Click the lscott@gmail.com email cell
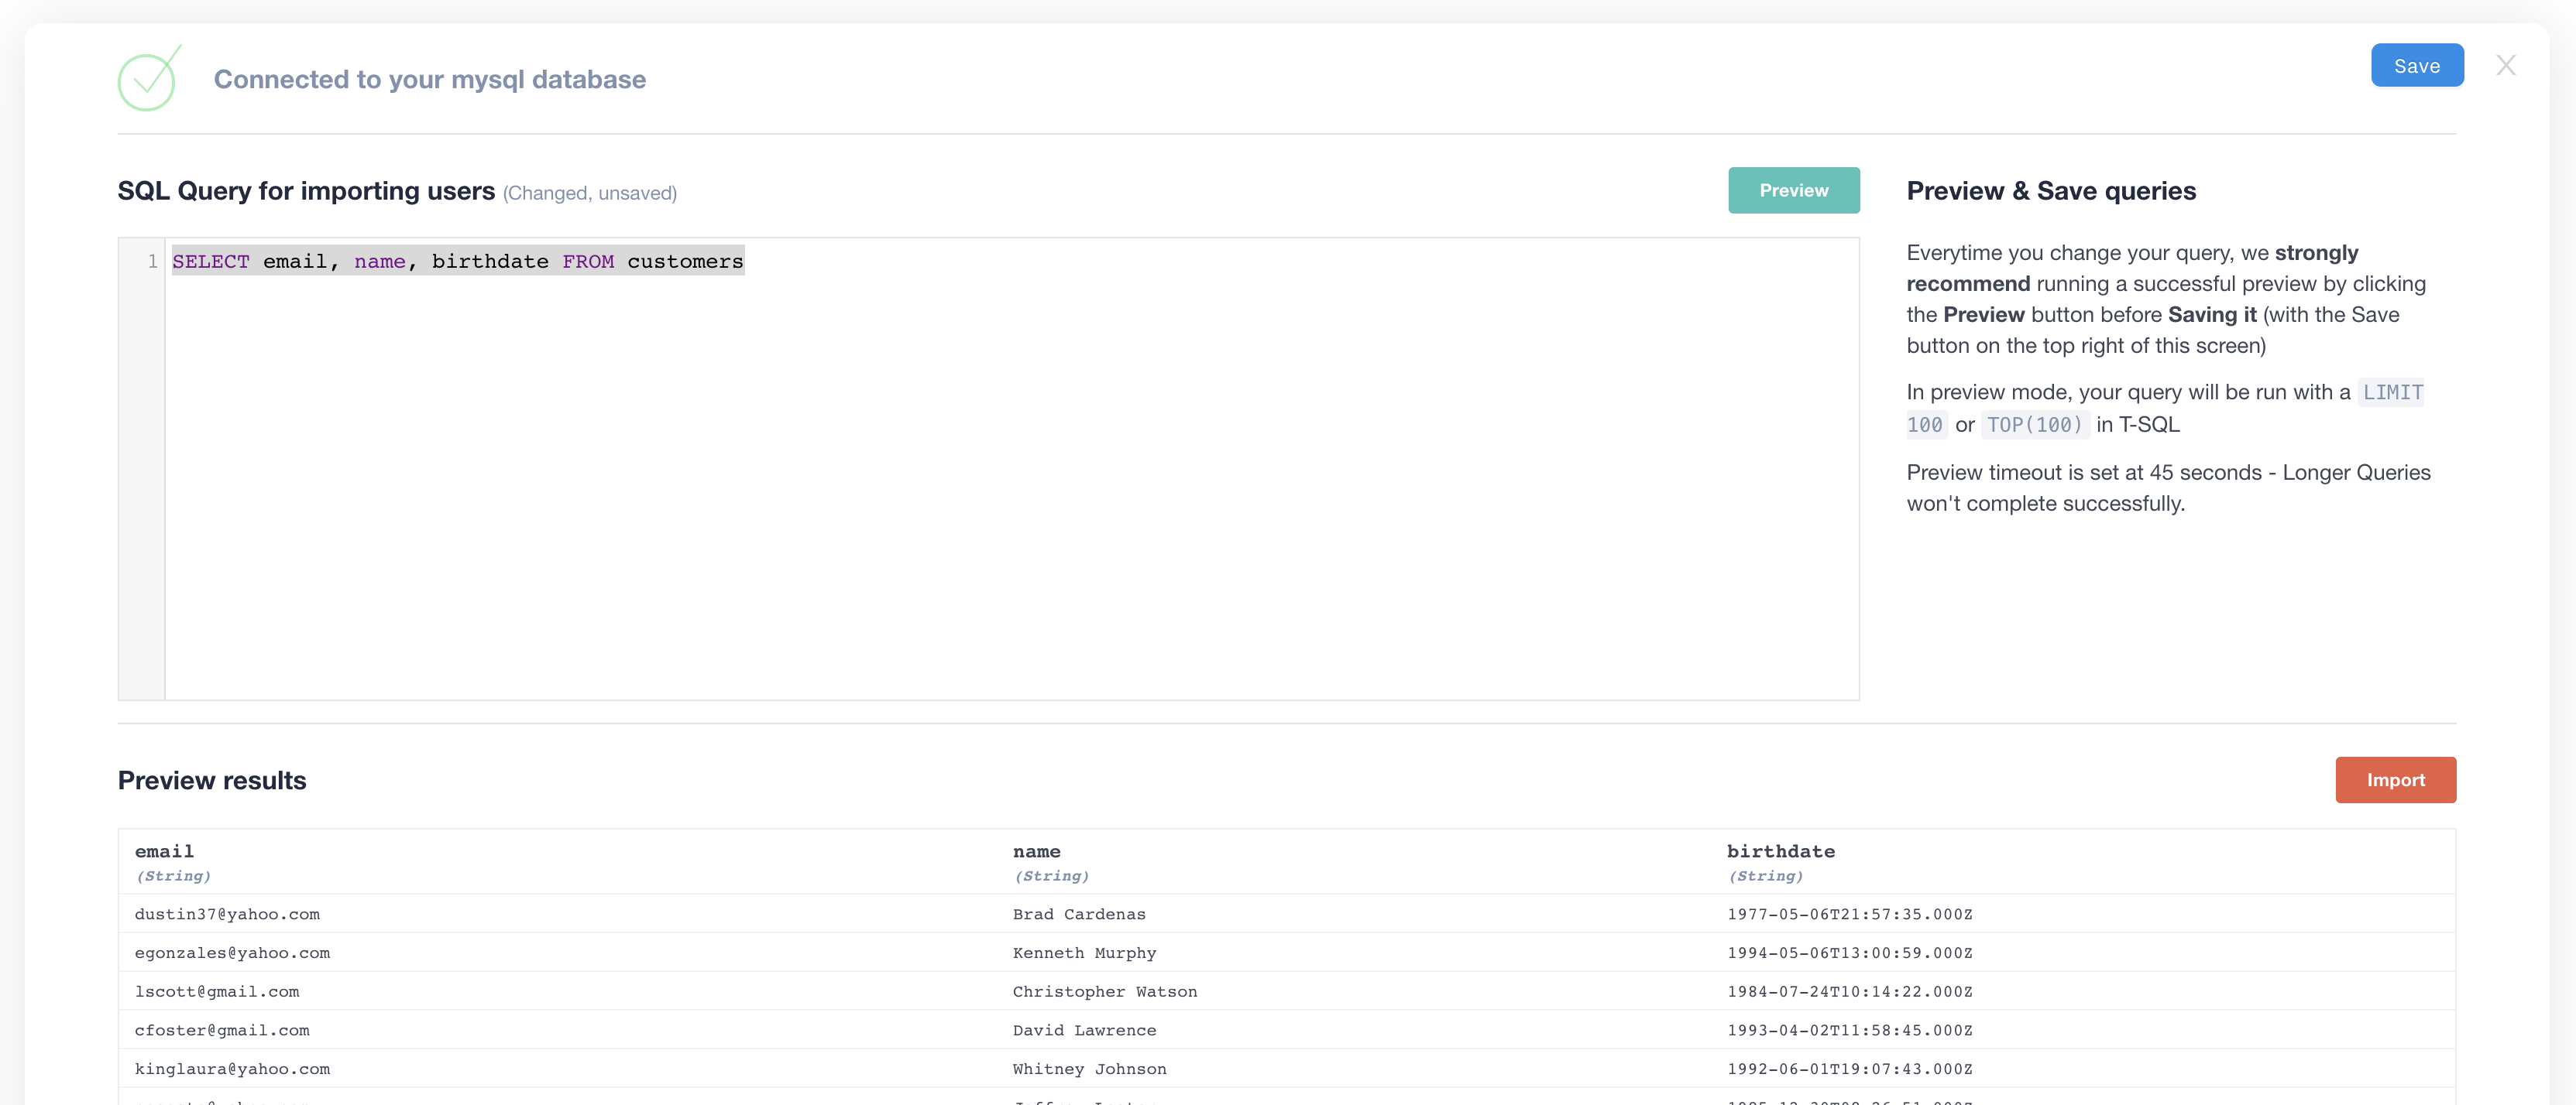Image resolution: width=2576 pixels, height=1105 pixels. 217,991
